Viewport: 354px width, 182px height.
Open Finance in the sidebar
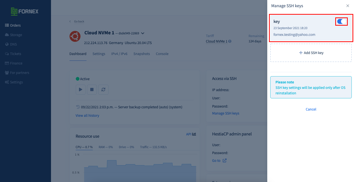tap(14, 63)
